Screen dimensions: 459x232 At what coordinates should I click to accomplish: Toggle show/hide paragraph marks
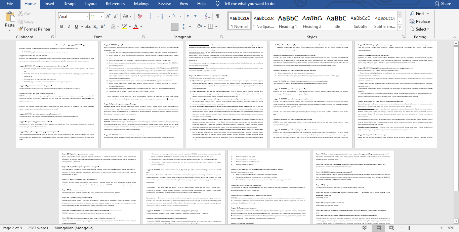tap(218, 16)
